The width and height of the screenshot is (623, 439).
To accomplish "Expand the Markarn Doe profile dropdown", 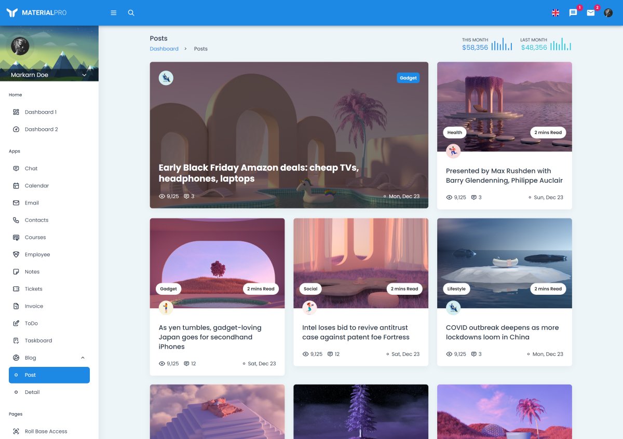I will pyautogui.click(x=84, y=75).
